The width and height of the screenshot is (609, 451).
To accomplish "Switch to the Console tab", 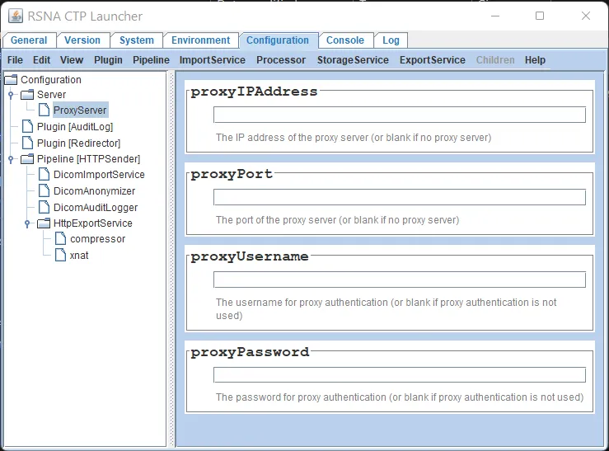I will (x=345, y=40).
